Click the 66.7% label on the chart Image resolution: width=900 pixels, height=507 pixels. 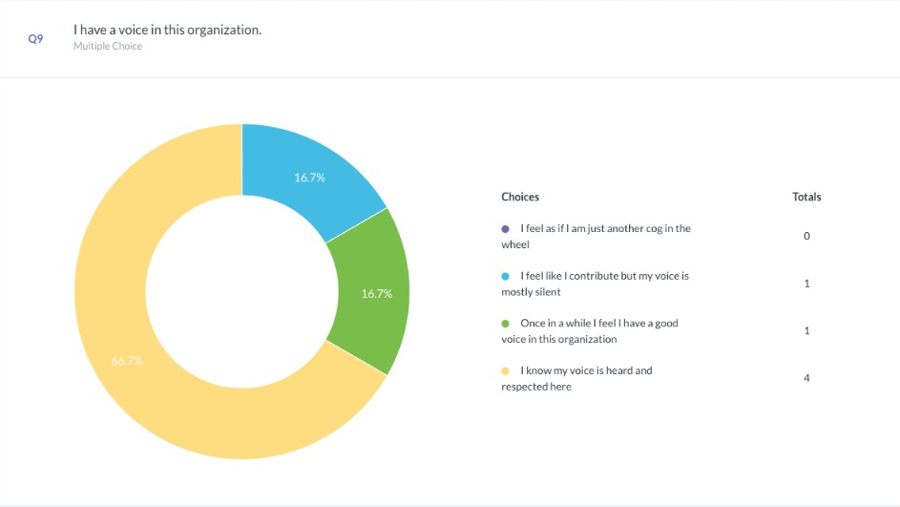click(128, 361)
